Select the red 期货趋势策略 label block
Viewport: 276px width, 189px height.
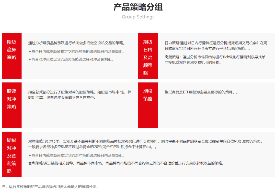click(11, 56)
